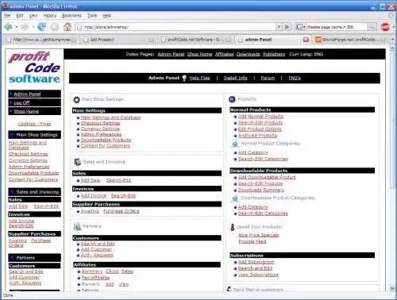Open the File menu
The width and height of the screenshot is (397, 300).
(7, 16)
